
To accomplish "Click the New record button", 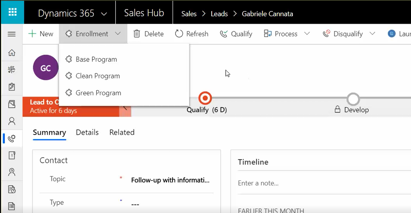I will click(x=41, y=34).
